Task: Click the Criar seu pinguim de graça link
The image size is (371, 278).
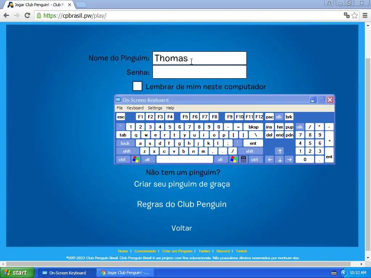Action: [182, 184]
